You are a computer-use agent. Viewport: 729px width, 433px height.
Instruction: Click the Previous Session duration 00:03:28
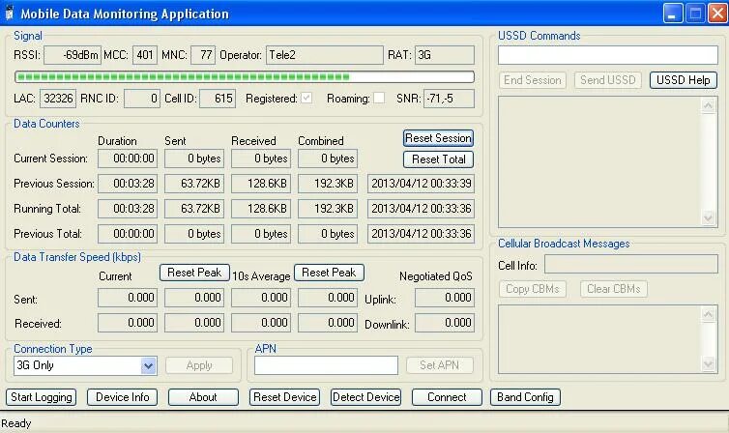pyautogui.click(x=128, y=184)
